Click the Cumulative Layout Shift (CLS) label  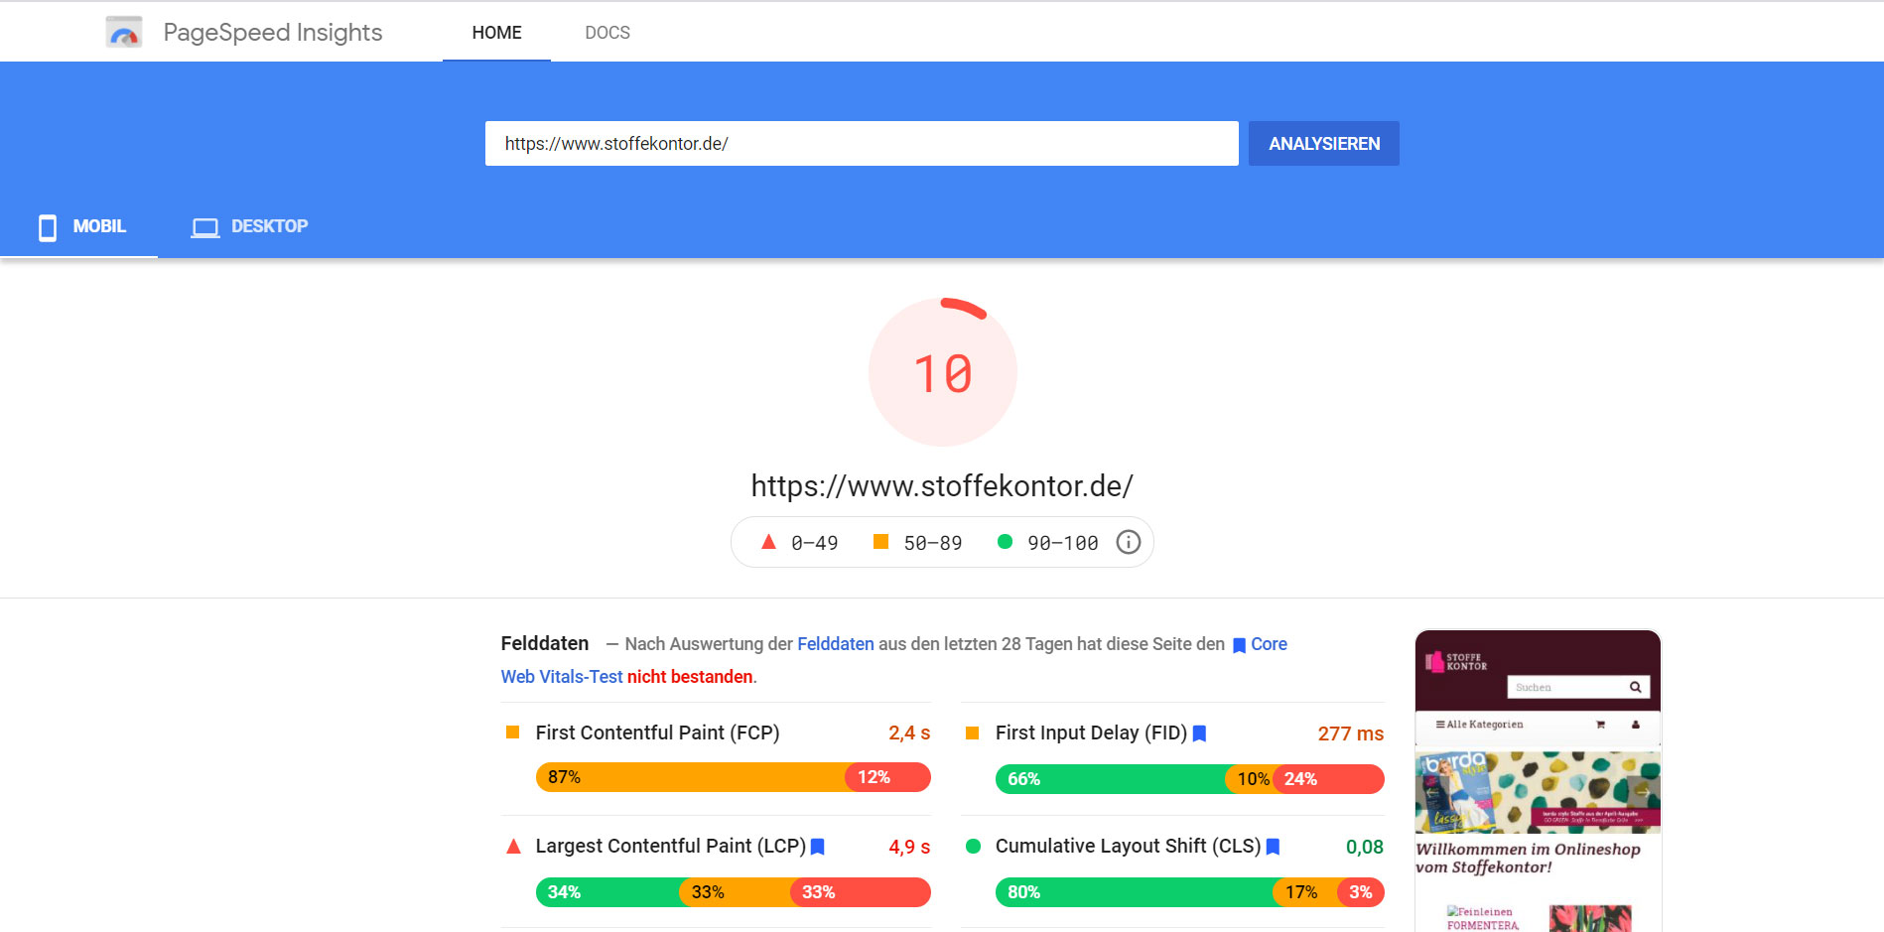1128,846
